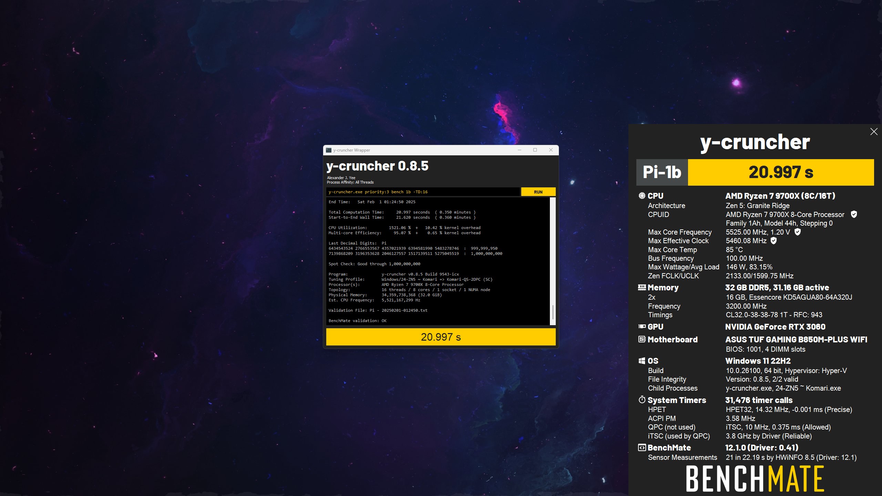This screenshot has width=882, height=496.
Task: Click the CPU chip icon
Action: pos(642,196)
